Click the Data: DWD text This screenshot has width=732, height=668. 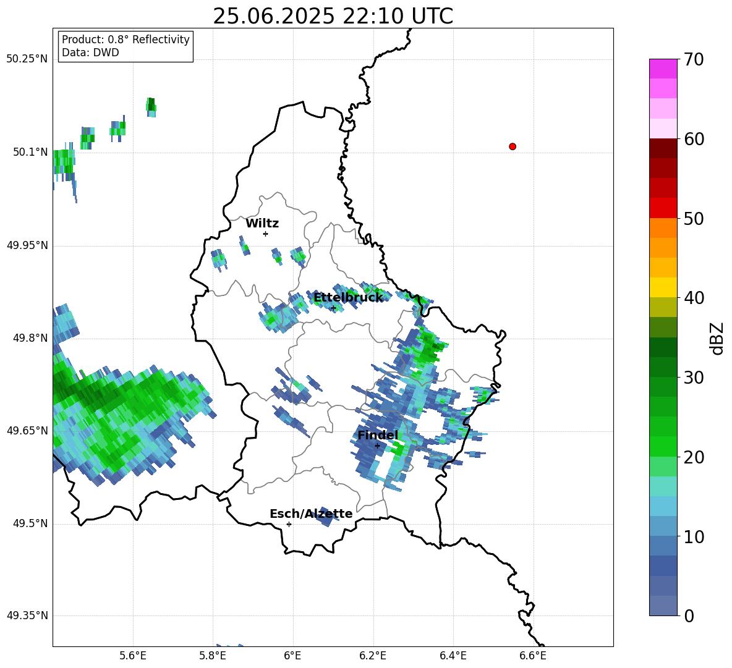(x=90, y=53)
